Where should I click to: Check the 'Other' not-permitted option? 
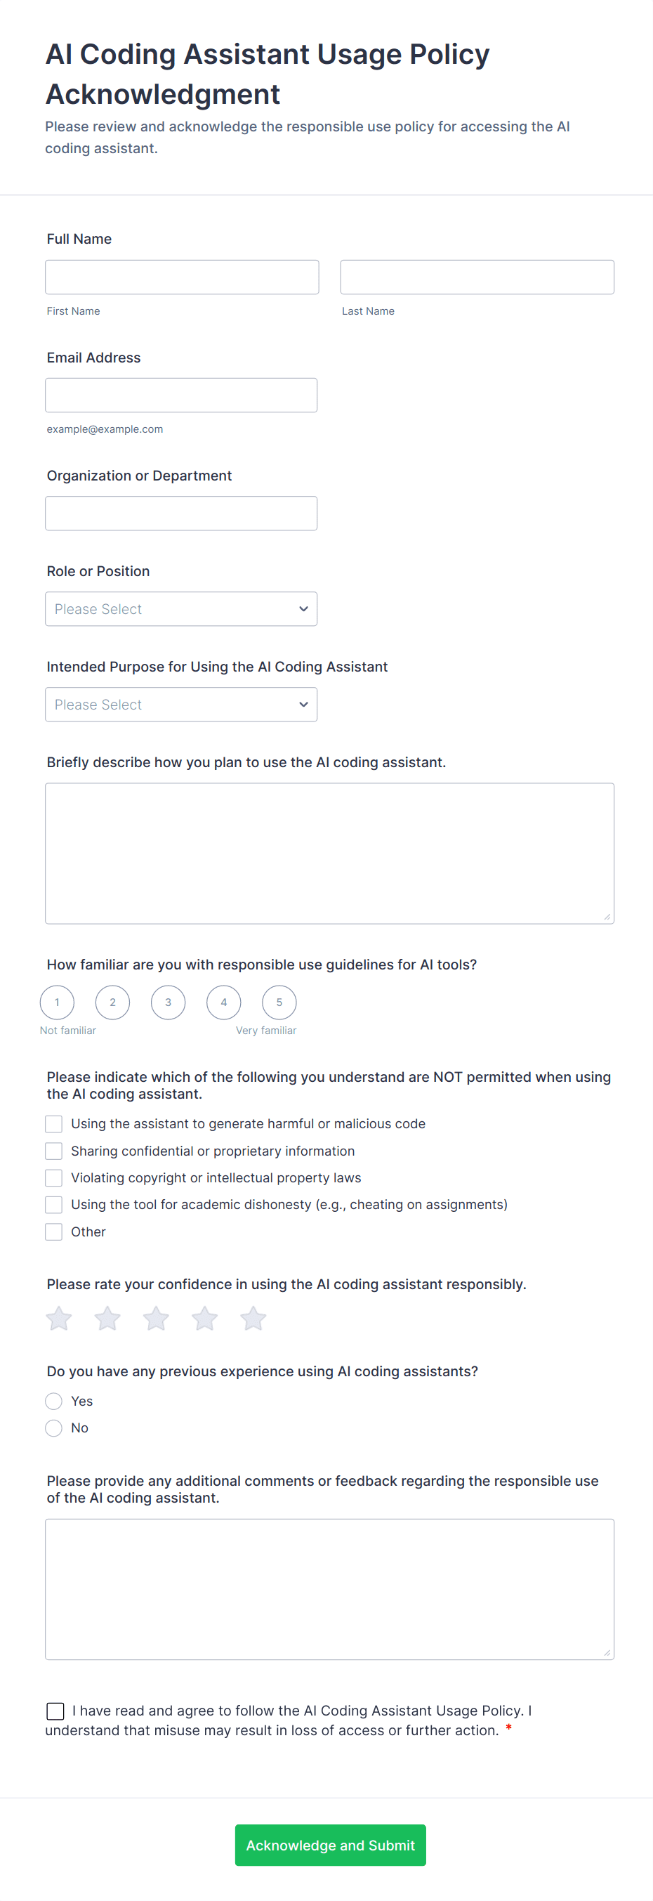tap(54, 1232)
